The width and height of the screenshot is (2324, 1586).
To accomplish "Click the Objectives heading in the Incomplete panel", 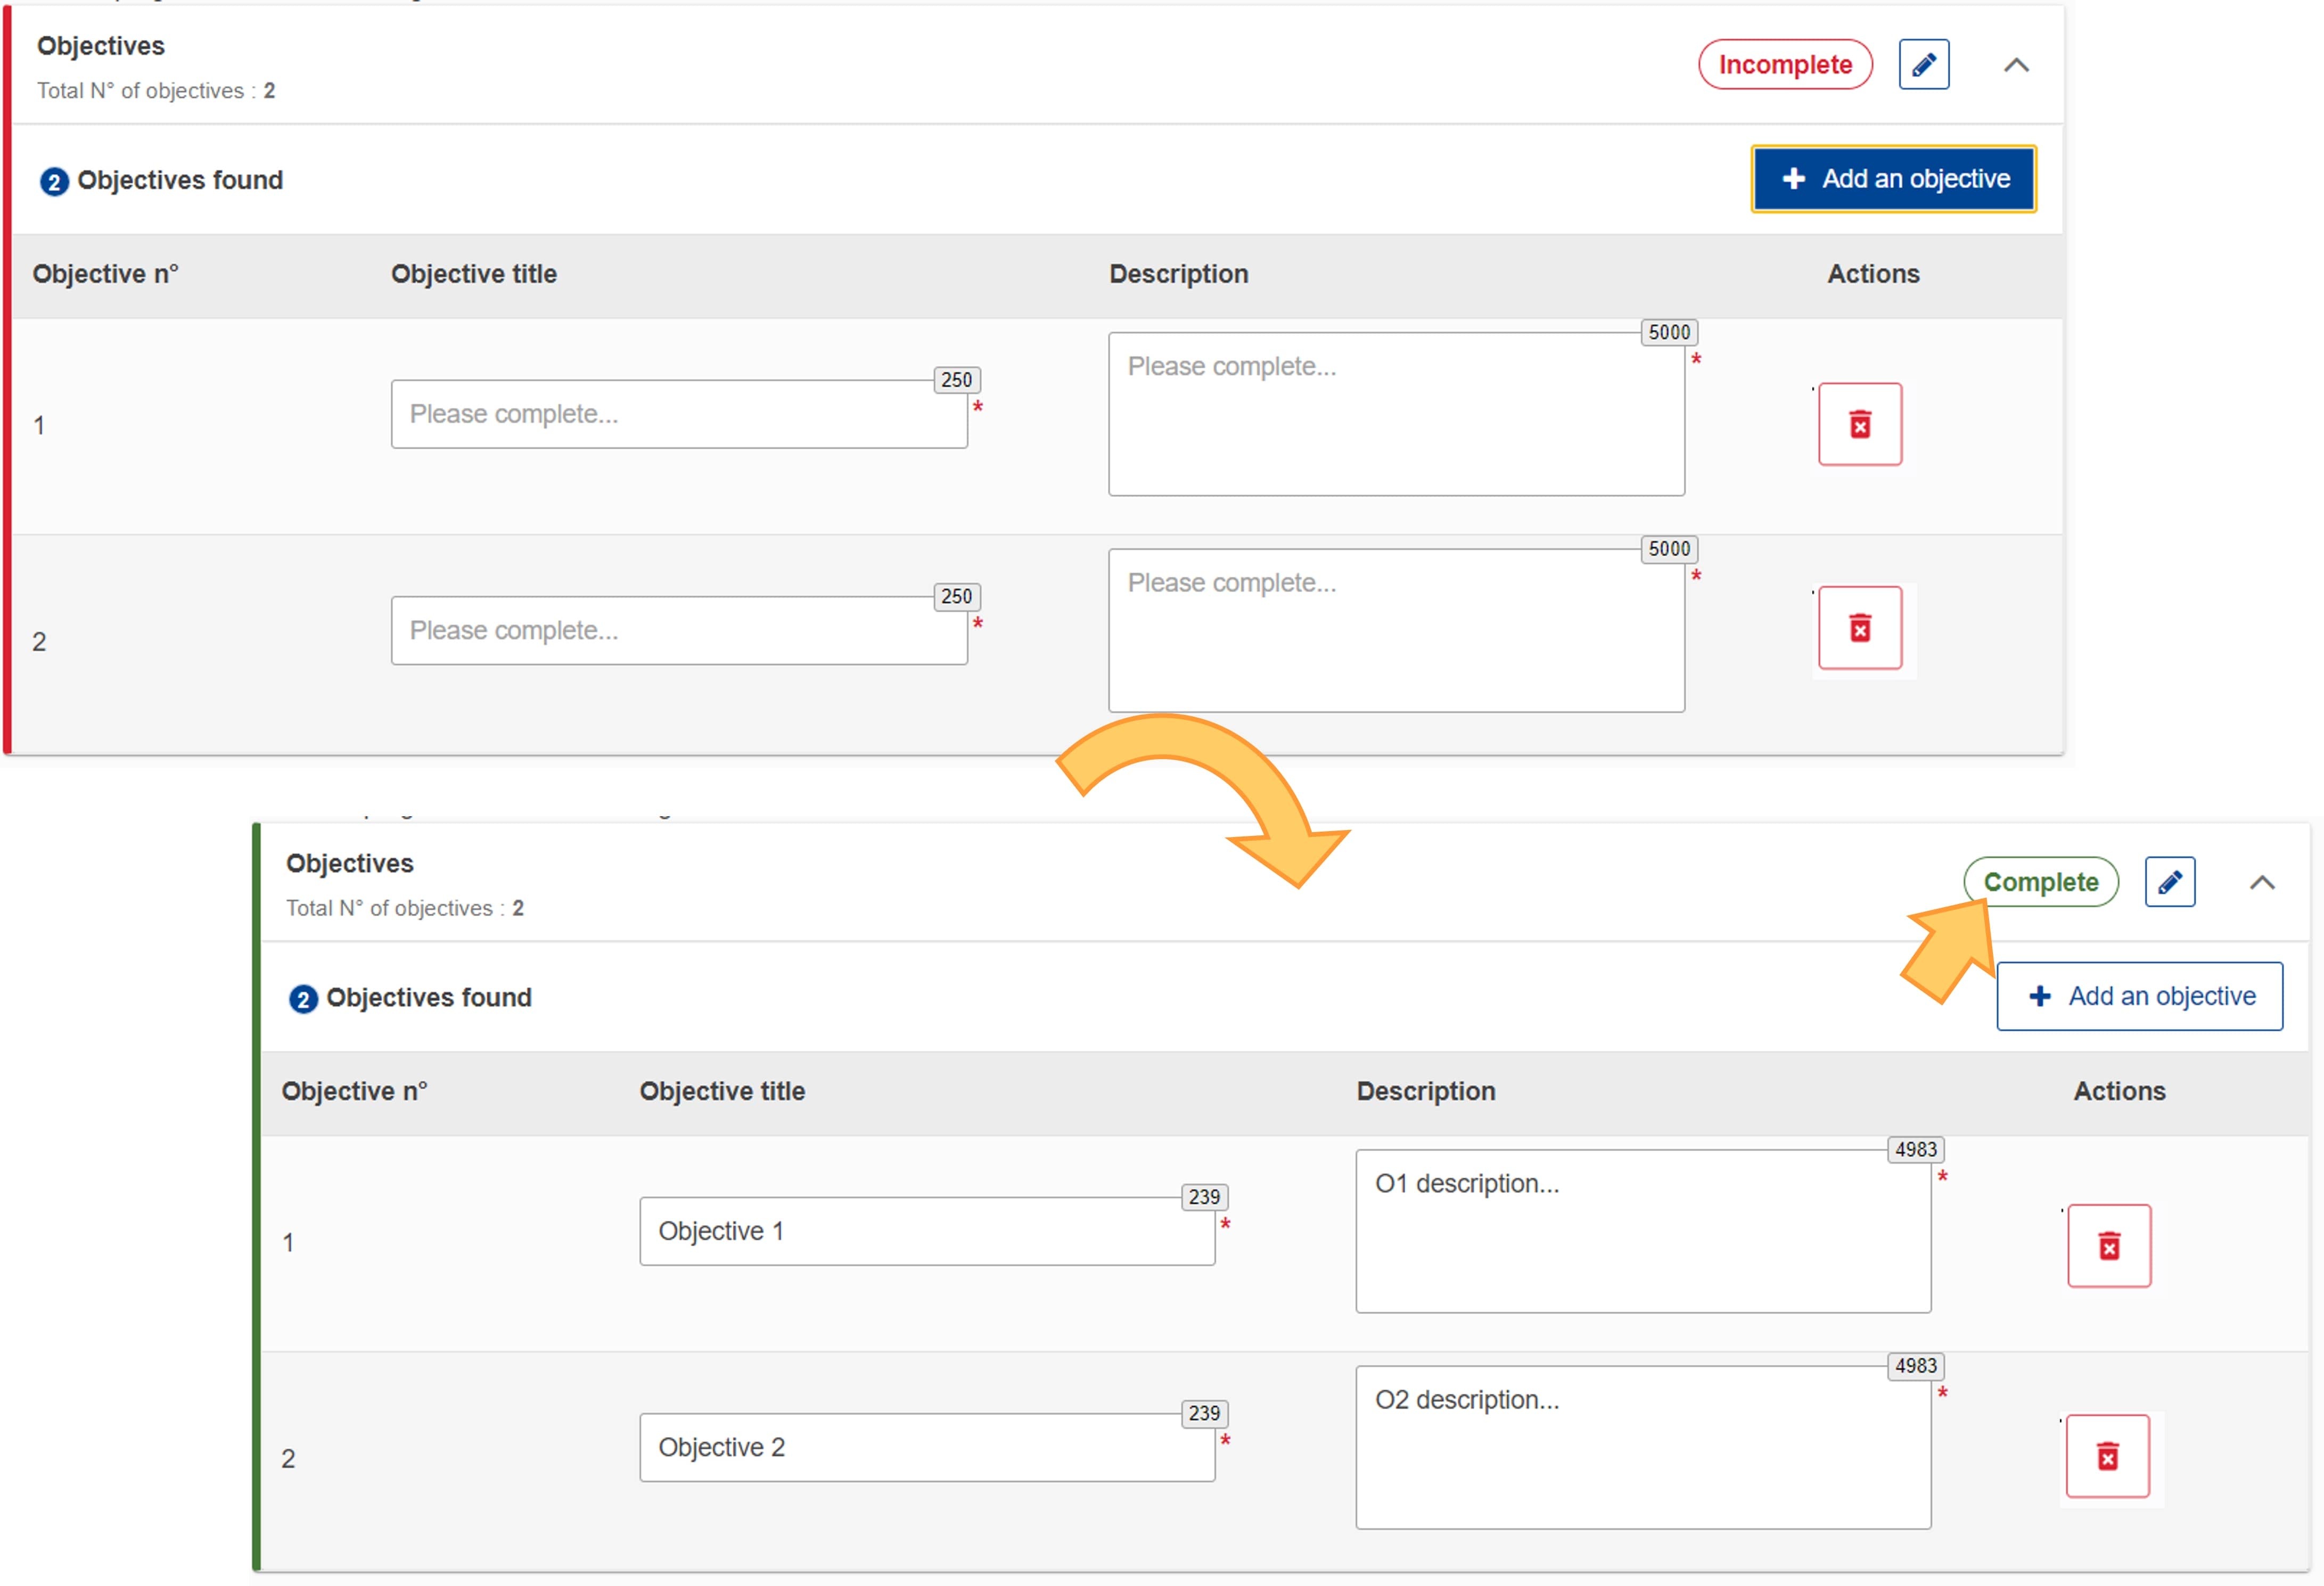I will click(x=101, y=46).
